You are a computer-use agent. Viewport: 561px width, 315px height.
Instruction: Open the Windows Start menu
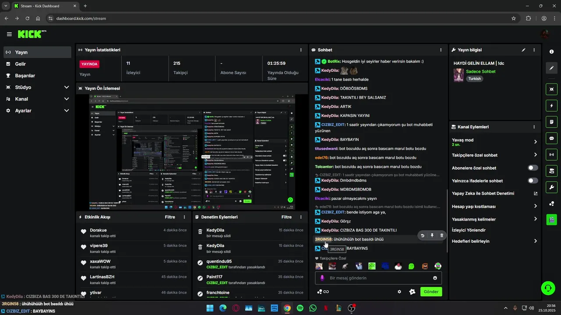point(210,308)
